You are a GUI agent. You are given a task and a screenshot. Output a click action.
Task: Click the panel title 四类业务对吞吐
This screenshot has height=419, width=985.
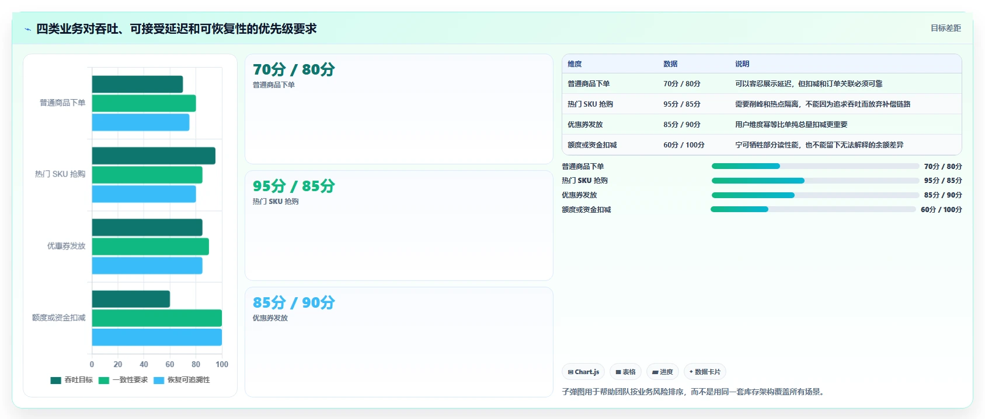click(176, 29)
